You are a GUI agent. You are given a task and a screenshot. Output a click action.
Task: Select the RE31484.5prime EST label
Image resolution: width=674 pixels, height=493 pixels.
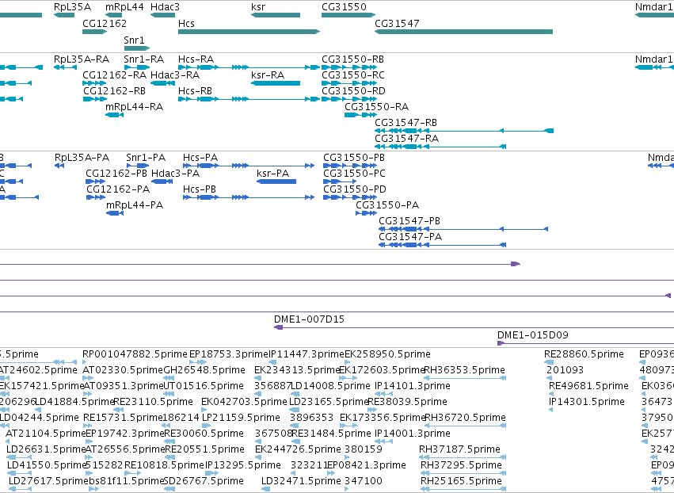[331, 434]
